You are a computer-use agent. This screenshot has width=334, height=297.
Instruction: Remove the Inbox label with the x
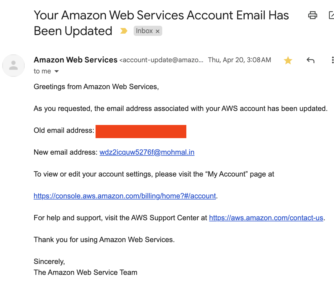point(157,31)
